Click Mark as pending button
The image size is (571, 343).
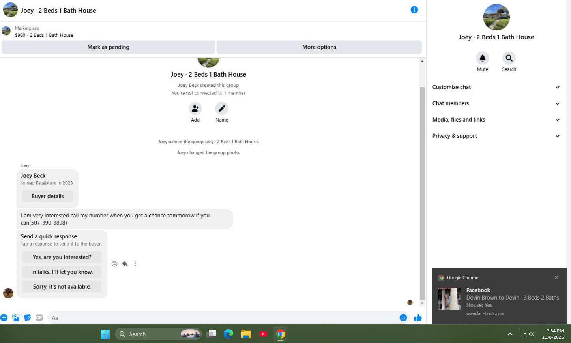108,47
